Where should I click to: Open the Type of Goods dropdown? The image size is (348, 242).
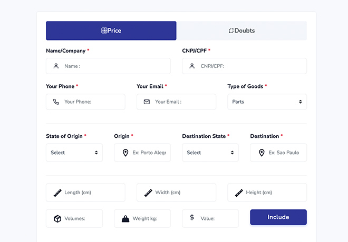coord(267,102)
